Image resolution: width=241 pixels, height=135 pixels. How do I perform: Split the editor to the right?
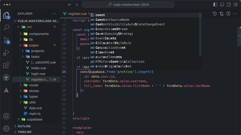point(229,13)
